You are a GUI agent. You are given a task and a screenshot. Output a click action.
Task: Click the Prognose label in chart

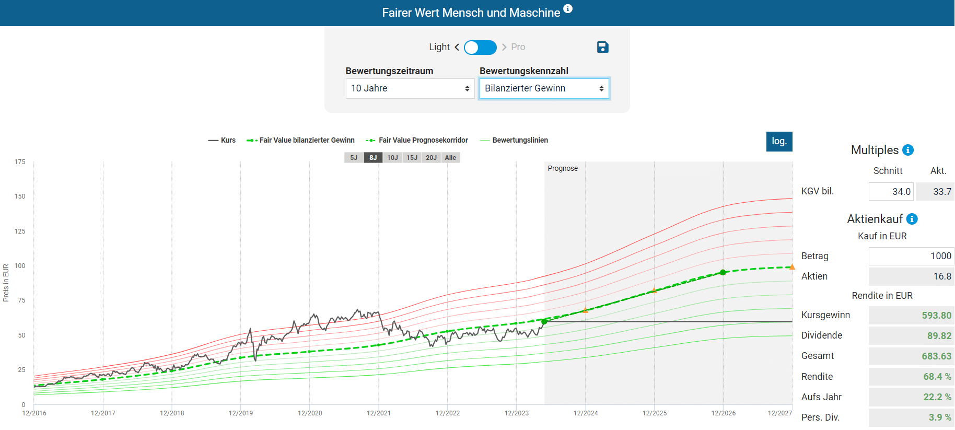coord(563,168)
